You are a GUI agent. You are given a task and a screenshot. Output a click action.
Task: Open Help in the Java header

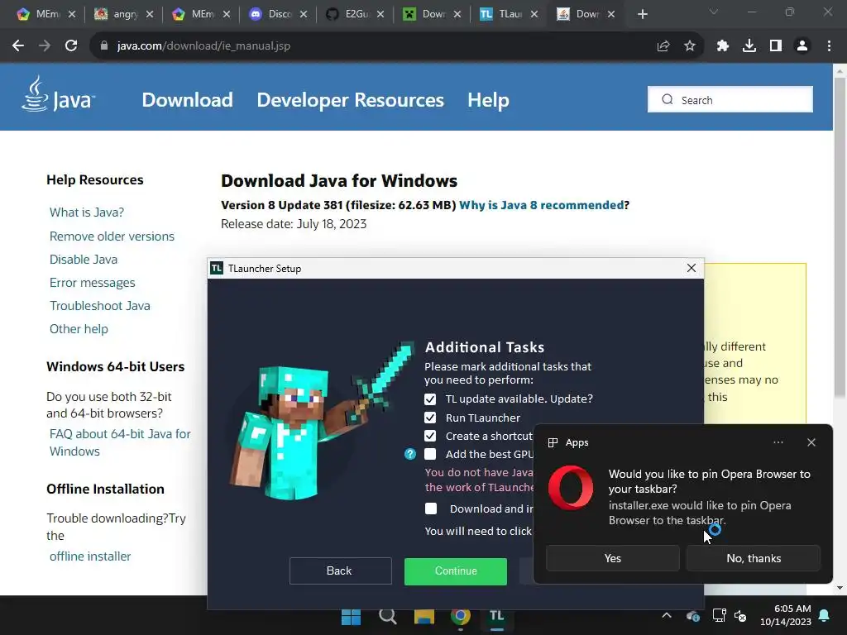488,100
